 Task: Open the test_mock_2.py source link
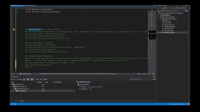point(93,87)
